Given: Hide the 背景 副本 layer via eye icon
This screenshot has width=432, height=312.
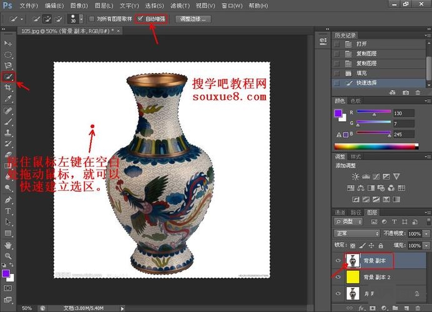Looking at the screenshot, I should [338, 260].
